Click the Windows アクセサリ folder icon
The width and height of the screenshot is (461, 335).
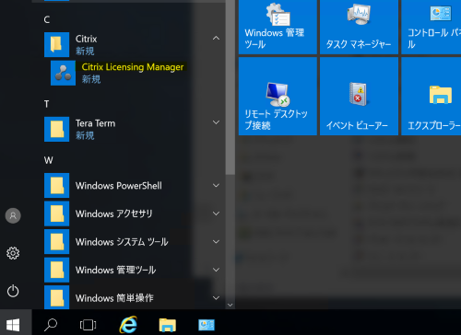(56, 214)
